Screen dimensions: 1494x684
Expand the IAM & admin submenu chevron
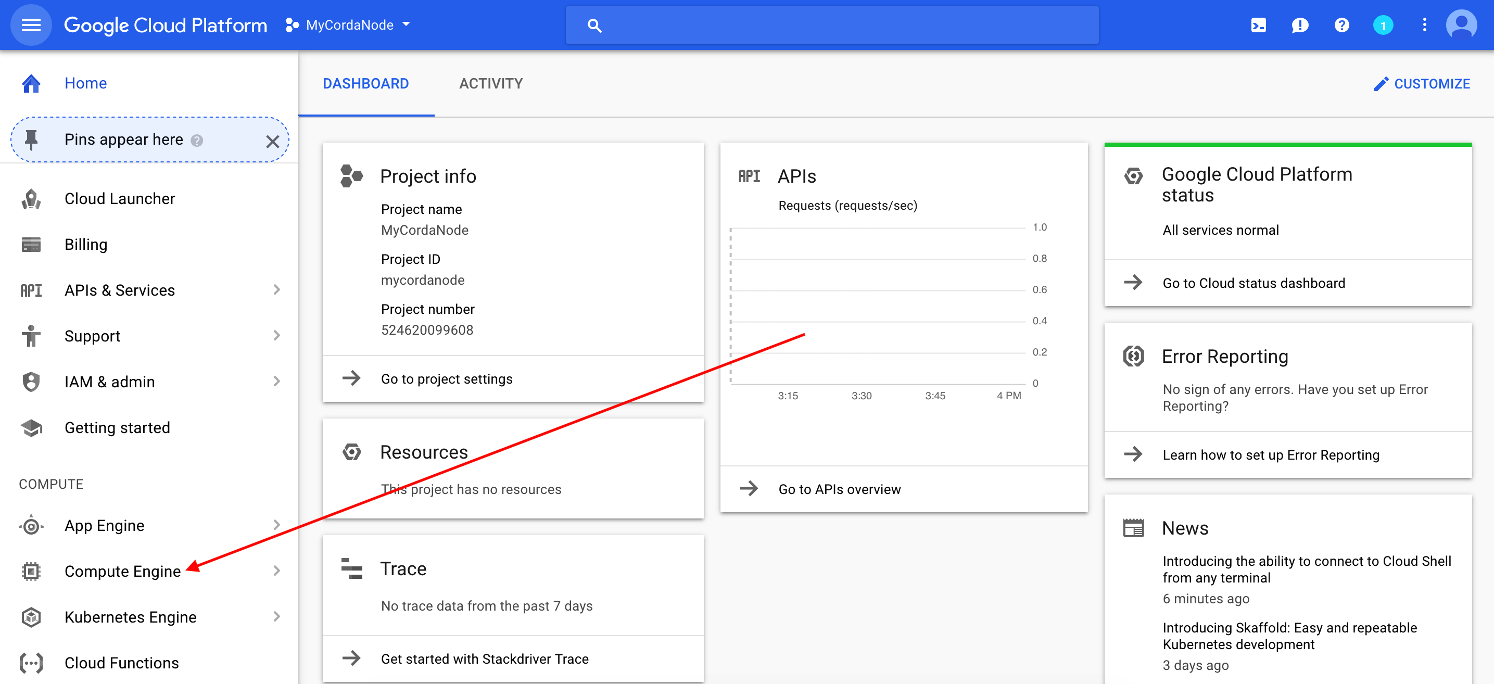[x=276, y=381]
